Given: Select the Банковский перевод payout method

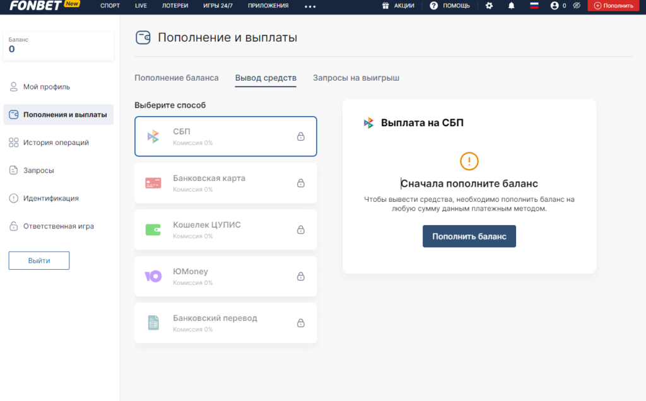Looking at the screenshot, I should 226,323.
